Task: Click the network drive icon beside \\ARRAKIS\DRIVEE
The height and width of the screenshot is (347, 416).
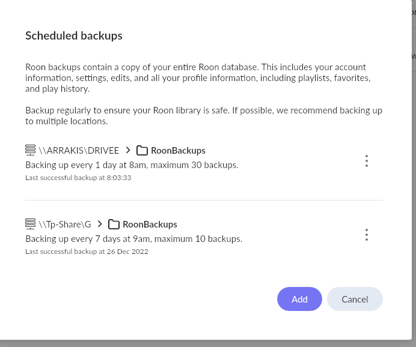Action: point(30,150)
